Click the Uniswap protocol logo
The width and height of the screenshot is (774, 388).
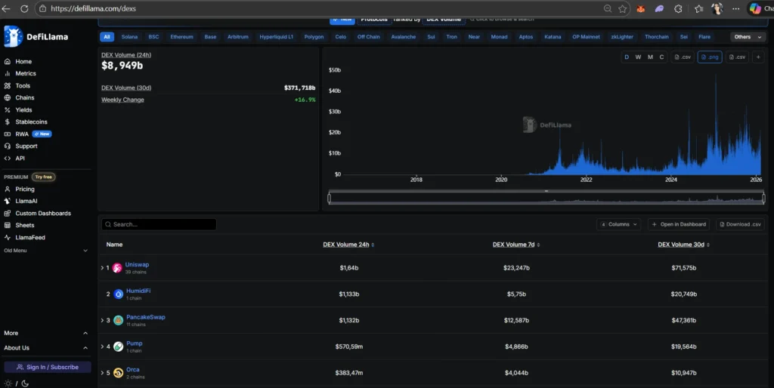(x=117, y=268)
